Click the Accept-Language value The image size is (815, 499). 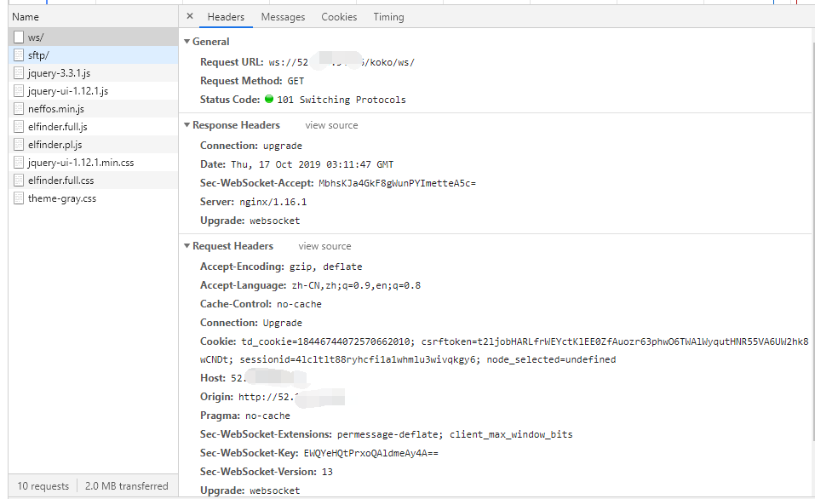coord(356,285)
